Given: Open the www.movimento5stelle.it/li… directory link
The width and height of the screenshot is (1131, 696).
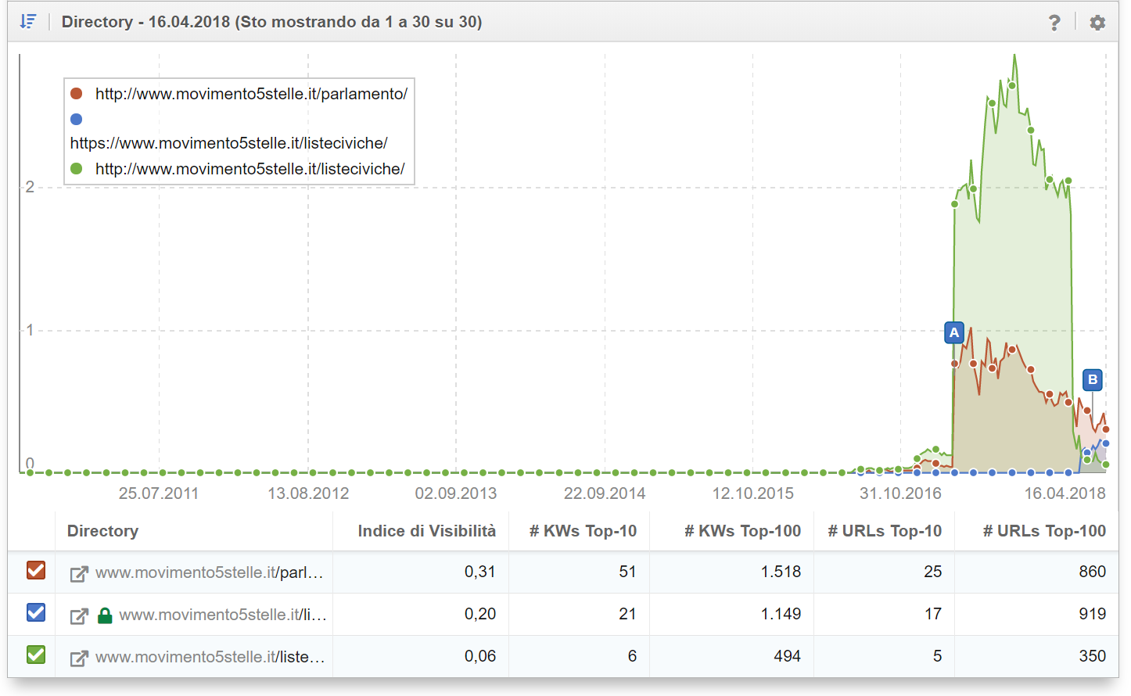Looking at the screenshot, I should (223, 615).
